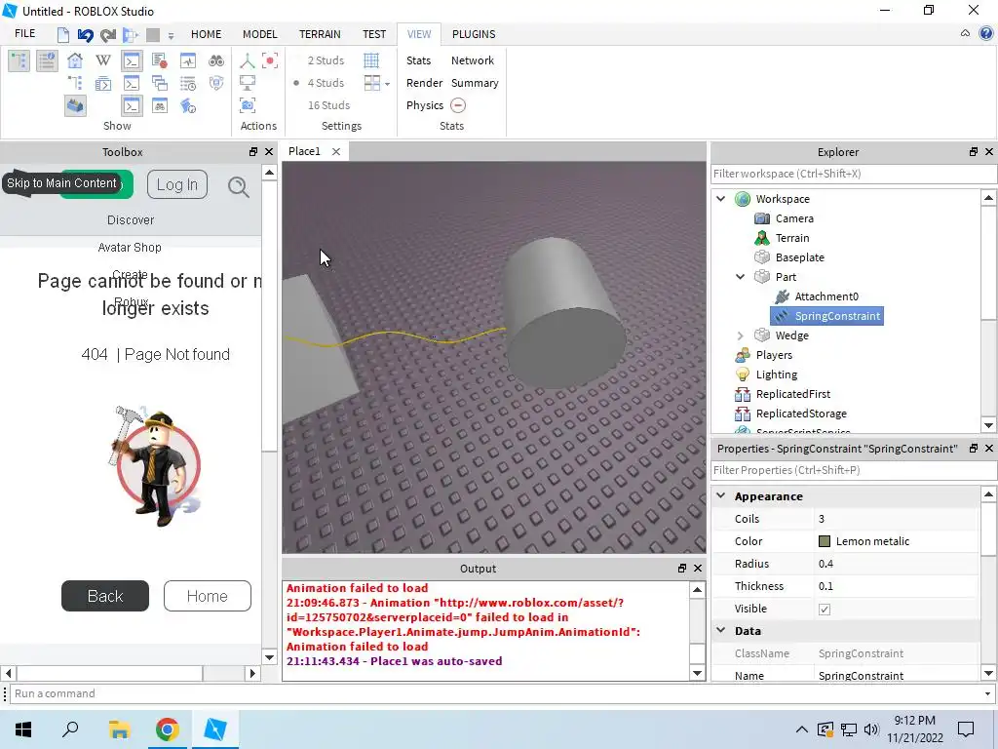Screen dimensions: 998x749
Task: Toggle the Properties panel button in ribbon
Action: click(x=47, y=61)
